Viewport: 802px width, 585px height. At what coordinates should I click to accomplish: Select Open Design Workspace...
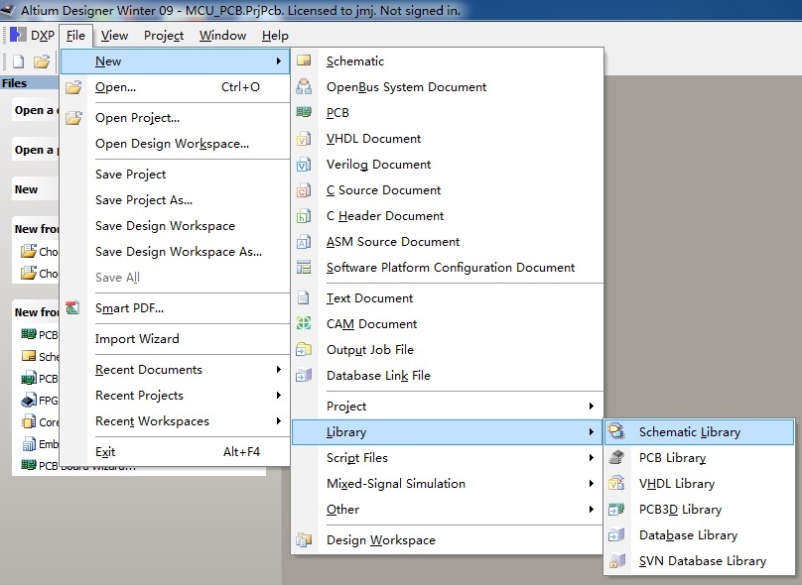coord(175,144)
